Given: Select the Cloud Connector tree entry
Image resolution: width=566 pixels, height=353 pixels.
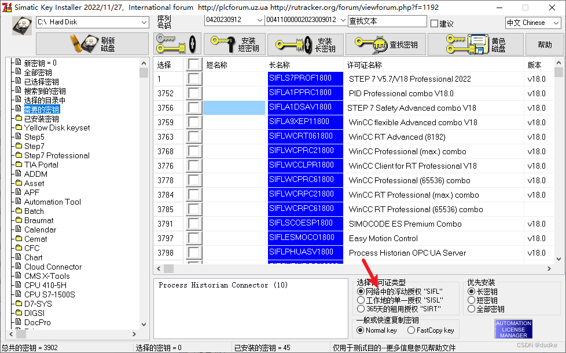Looking at the screenshot, I should pyautogui.click(x=53, y=267).
